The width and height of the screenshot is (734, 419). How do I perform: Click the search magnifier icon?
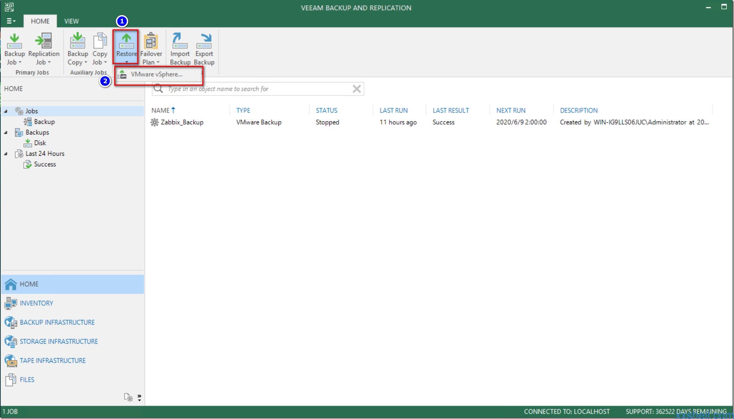point(158,88)
